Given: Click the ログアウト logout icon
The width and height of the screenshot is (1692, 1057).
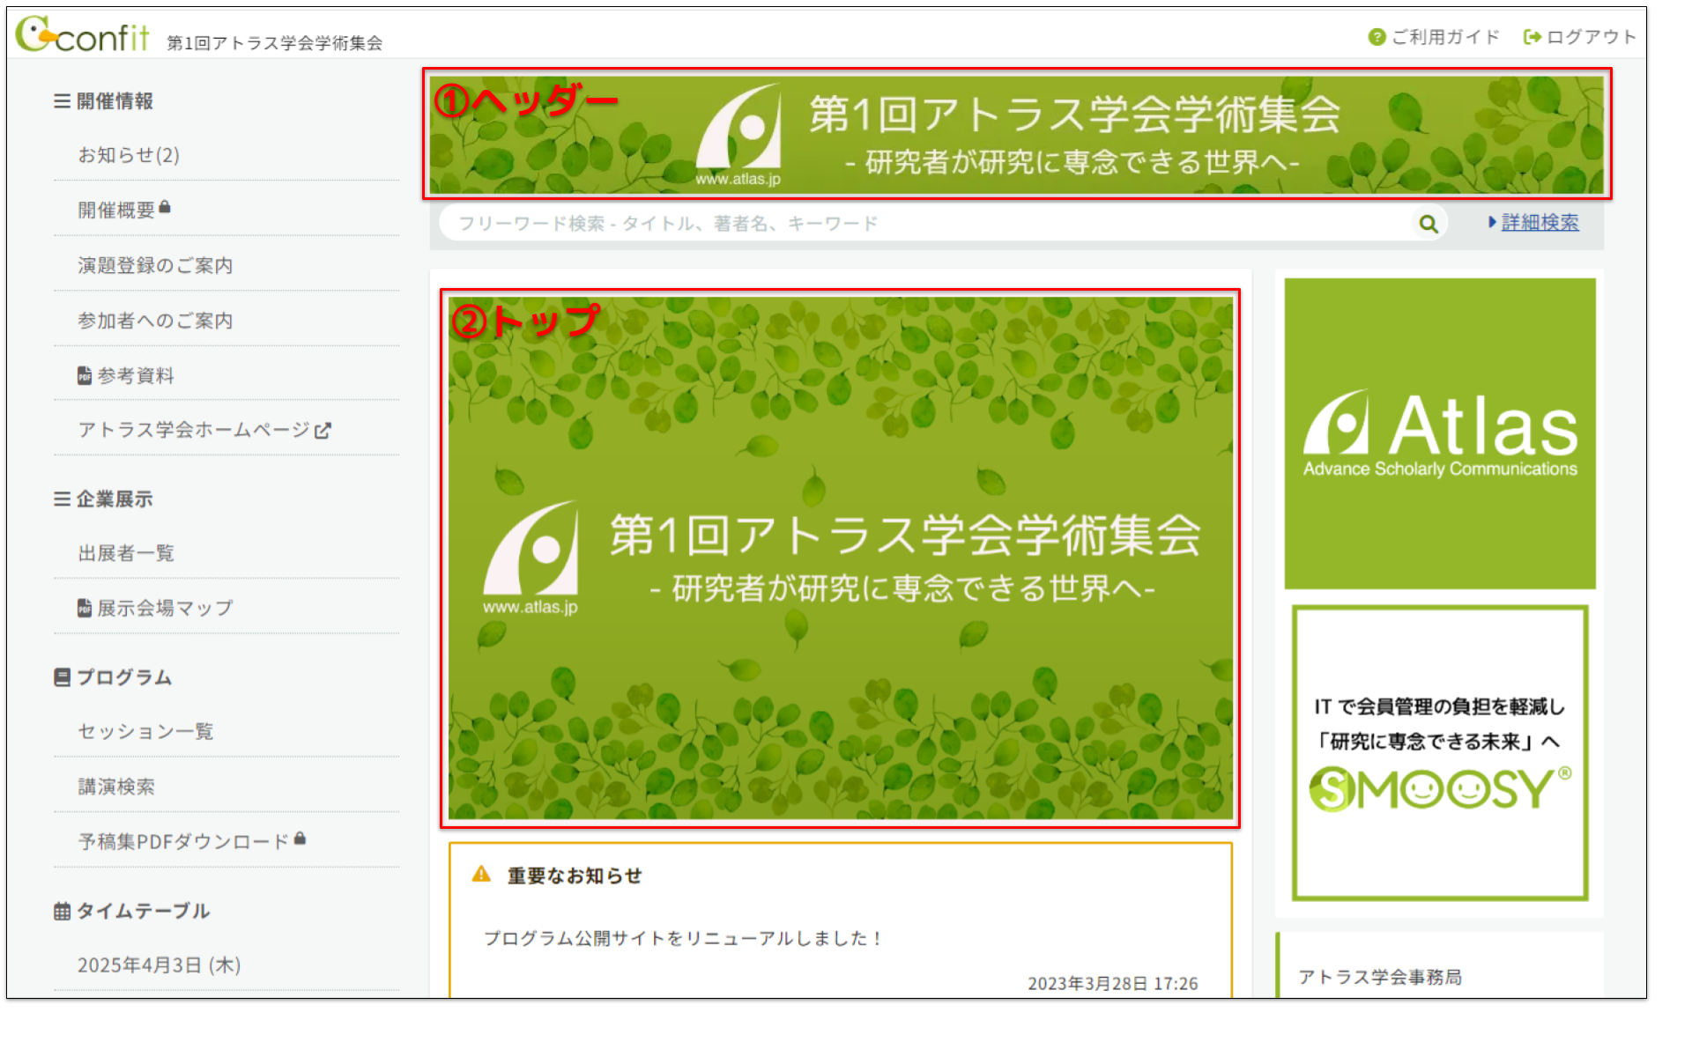Looking at the screenshot, I should (1531, 37).
